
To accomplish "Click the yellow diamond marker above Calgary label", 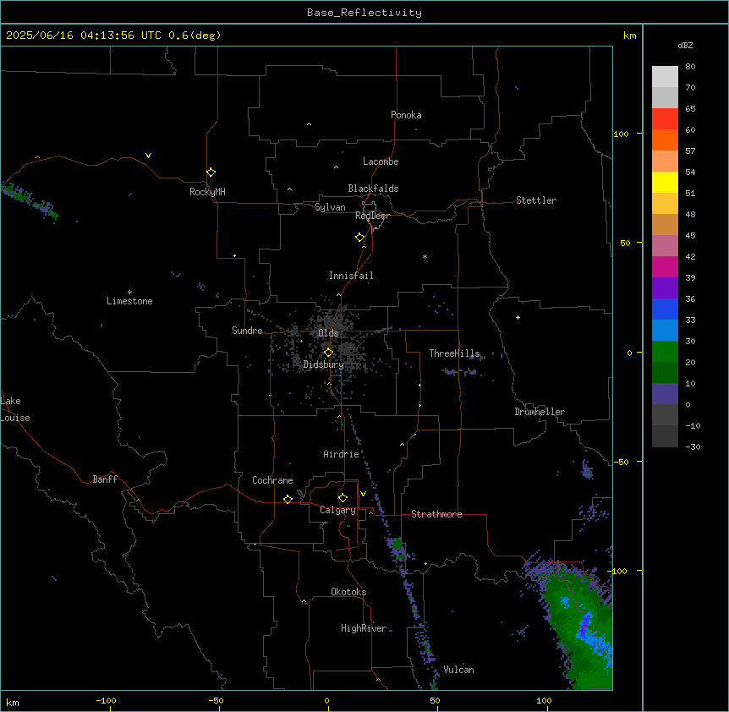I will 343,498.
